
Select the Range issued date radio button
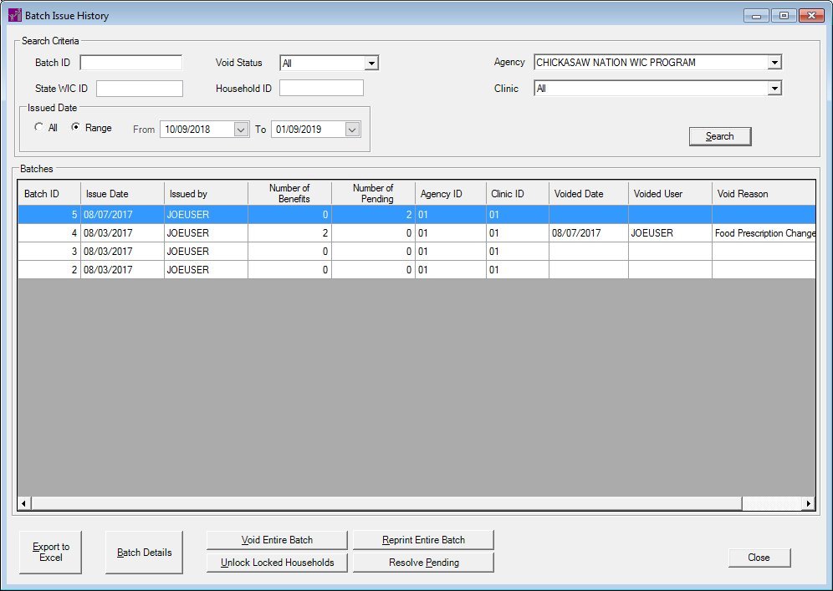(76, 127)
